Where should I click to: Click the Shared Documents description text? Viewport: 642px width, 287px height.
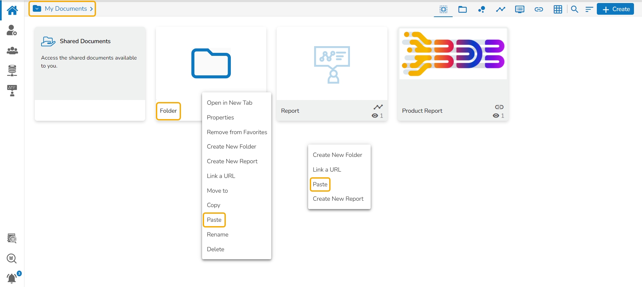(89, 62)
